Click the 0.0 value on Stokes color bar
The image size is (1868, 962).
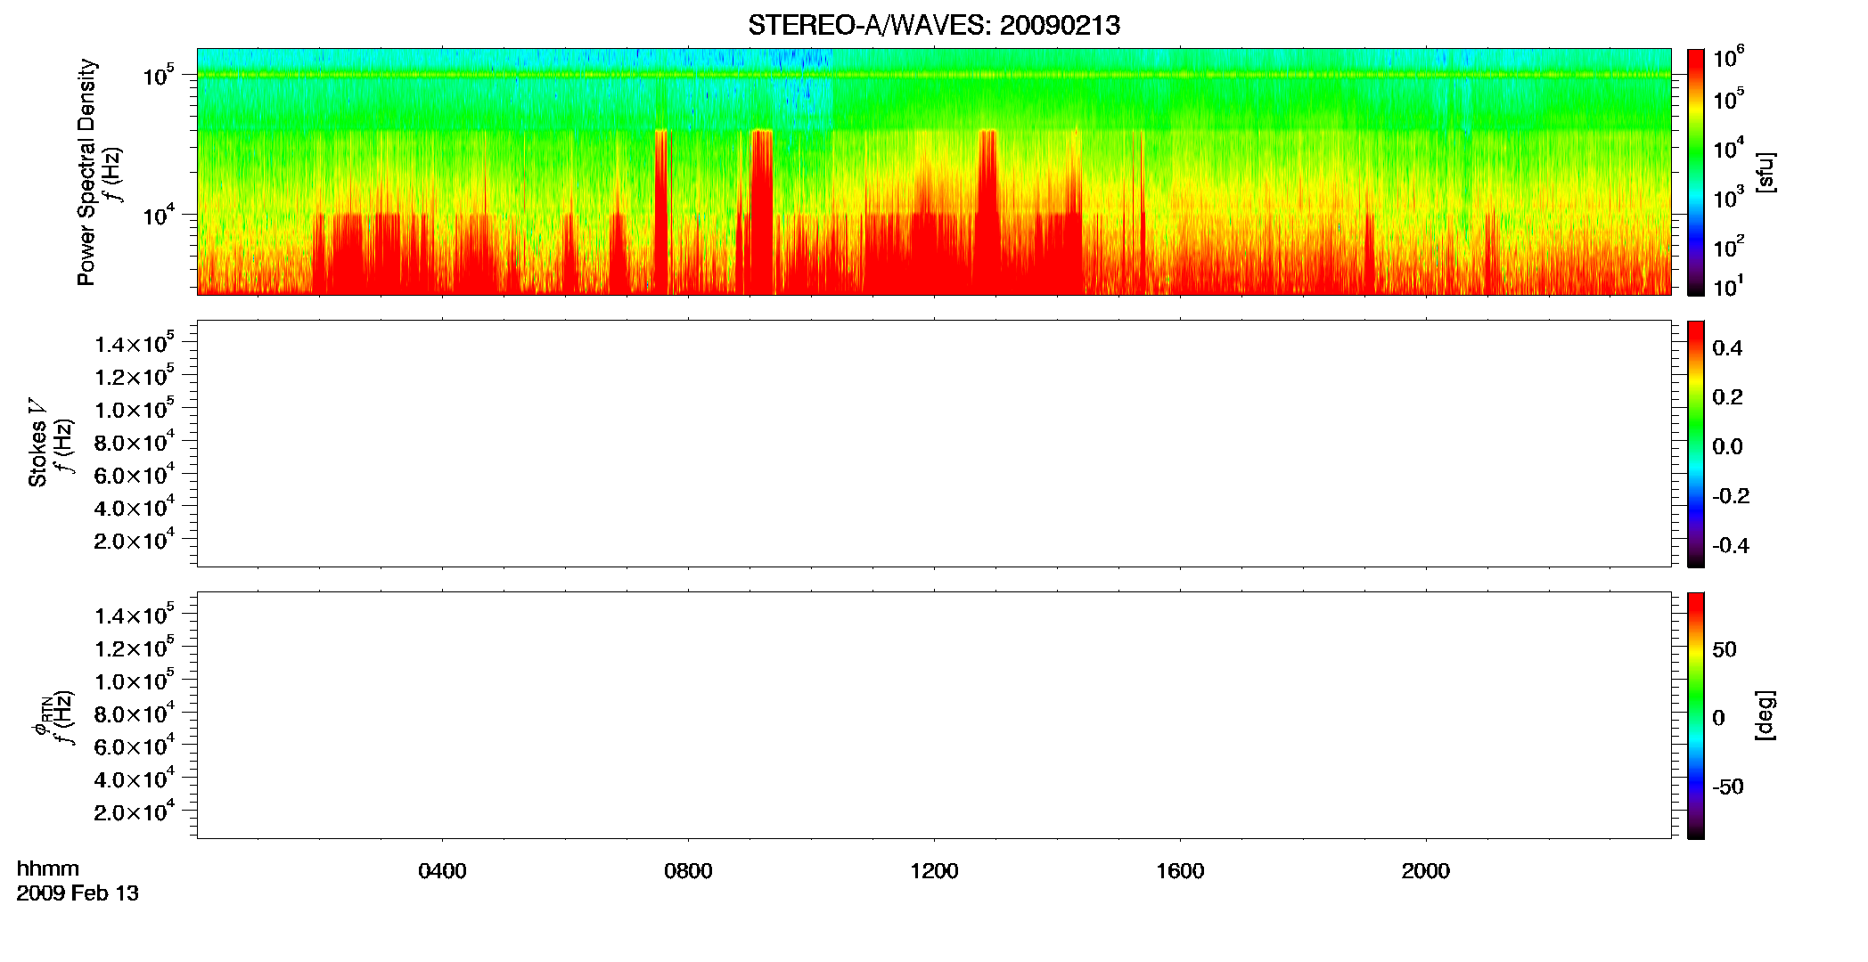1727,446
